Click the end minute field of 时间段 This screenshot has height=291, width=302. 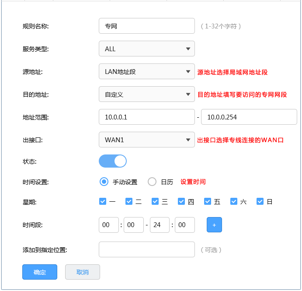point(185,225)
